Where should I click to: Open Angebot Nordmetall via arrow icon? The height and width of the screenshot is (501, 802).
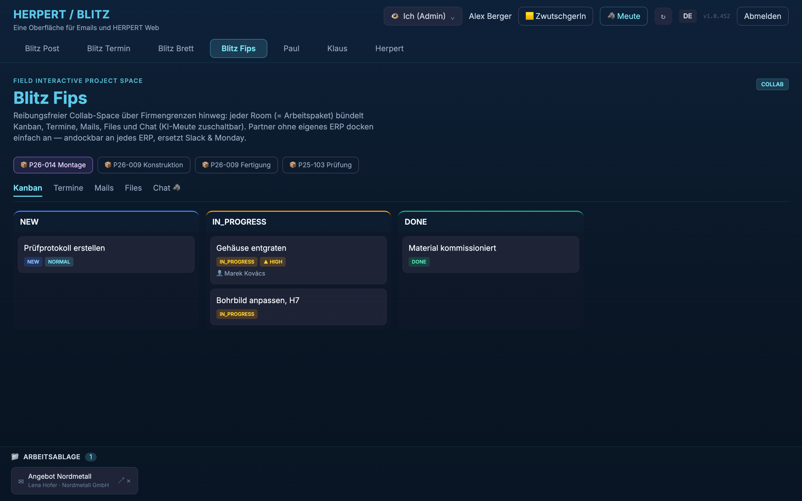pos(121,480)
